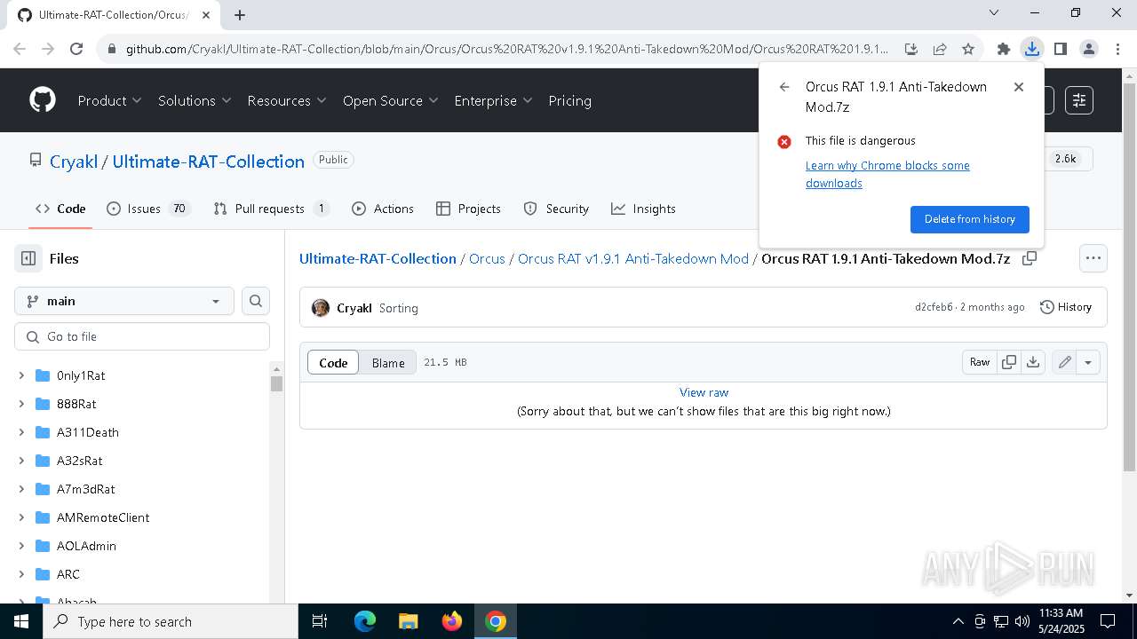Viewport: 1137px width, 639px height.
Task: Open new browser tab plus button
Action: pos(240,14)
